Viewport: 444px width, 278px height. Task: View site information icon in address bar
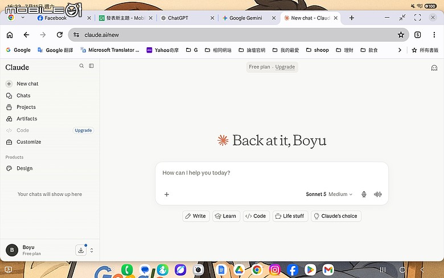pyautogui.click(x=76, y=35)
